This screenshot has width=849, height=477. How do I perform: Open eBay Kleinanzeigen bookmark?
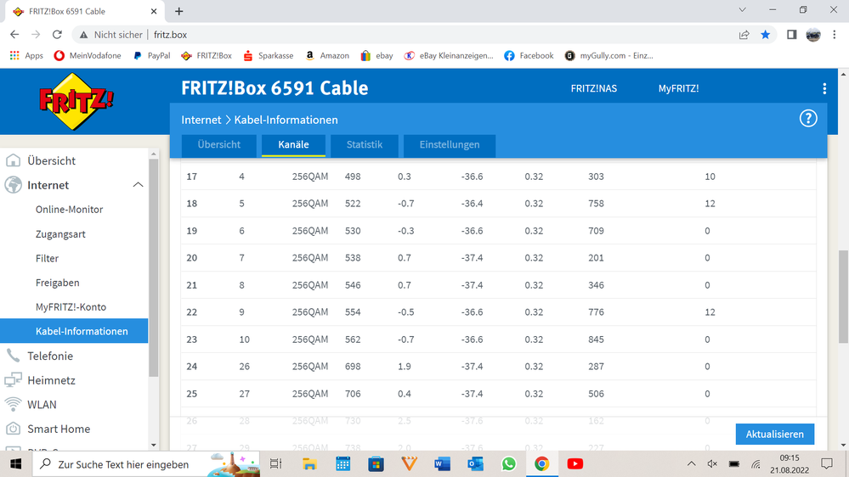click(449, 56)
